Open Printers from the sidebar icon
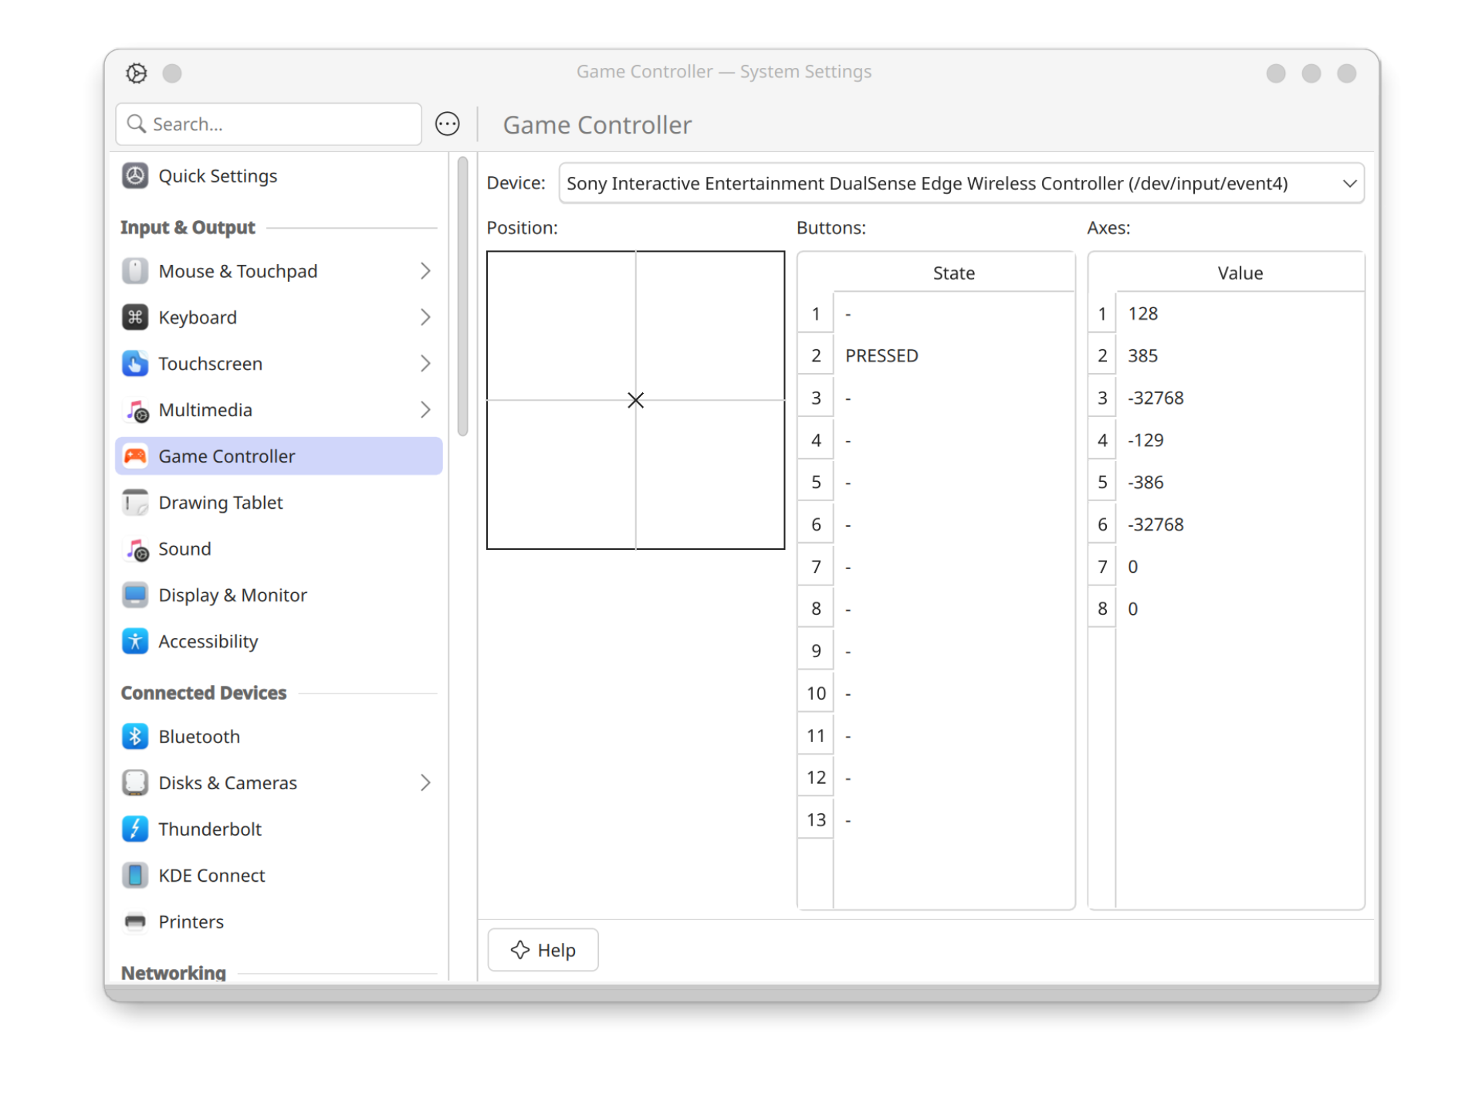This screenshot has width=1482, height=1119. point(135,922)
